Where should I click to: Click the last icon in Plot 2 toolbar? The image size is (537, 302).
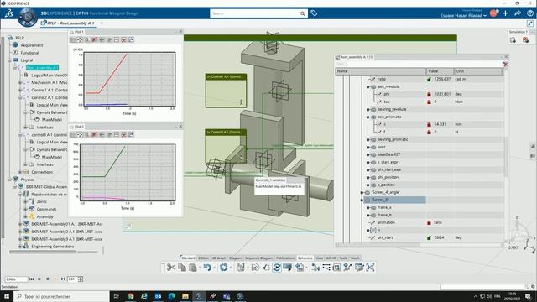(131, 134)
